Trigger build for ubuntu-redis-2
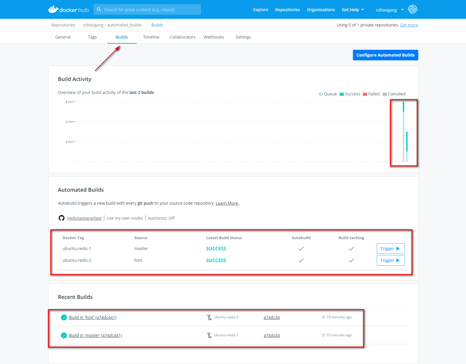 (390, 260)
